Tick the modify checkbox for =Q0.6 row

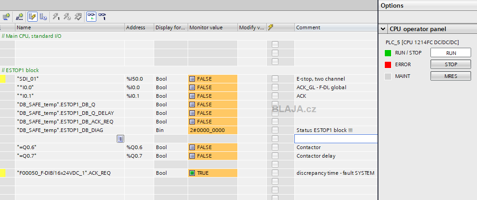pos(275,147)
